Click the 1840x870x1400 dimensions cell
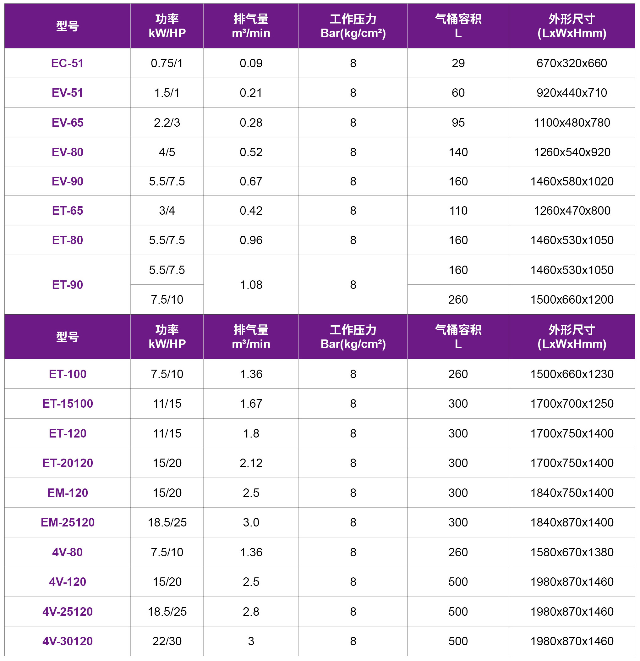The height and width of the screenshot is (661, 640). tap(572, 522)
